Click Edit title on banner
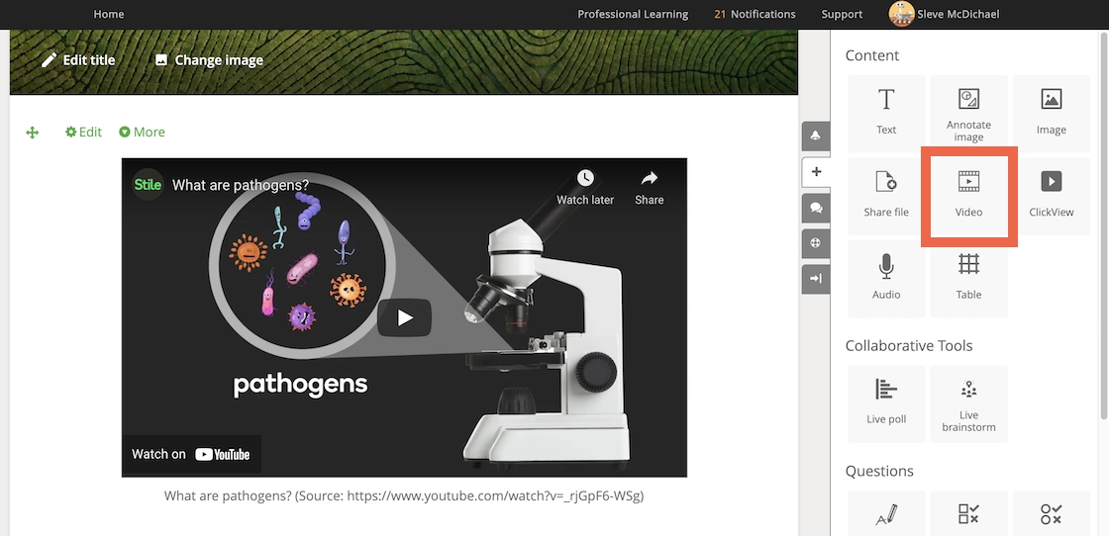 78,60
